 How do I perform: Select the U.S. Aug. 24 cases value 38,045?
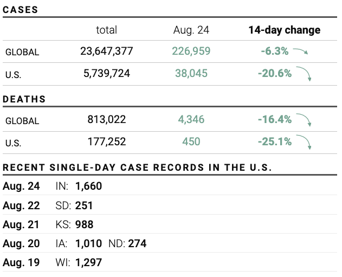coord(191,73)
